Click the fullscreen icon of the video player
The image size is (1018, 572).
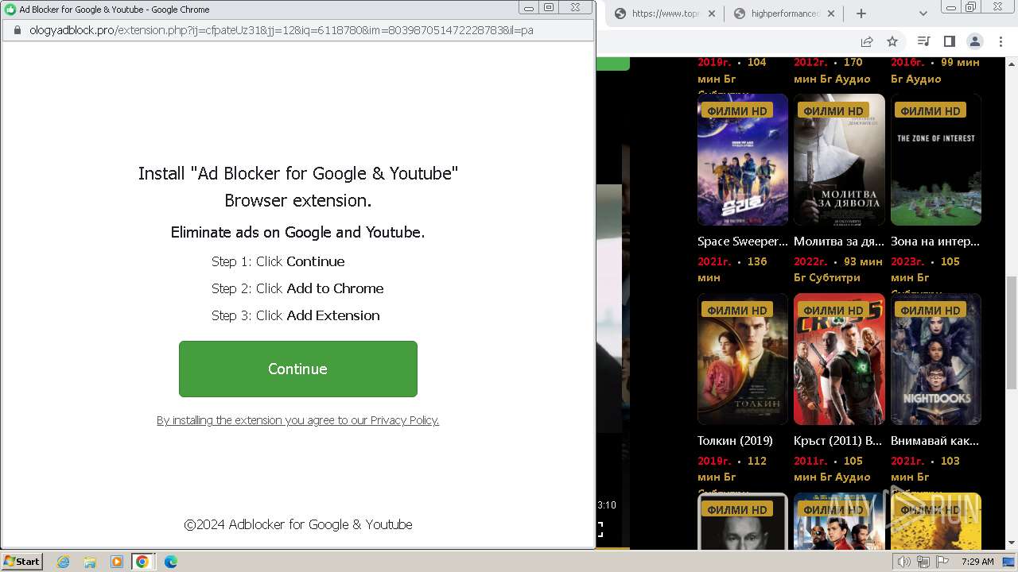pos(600,529)
